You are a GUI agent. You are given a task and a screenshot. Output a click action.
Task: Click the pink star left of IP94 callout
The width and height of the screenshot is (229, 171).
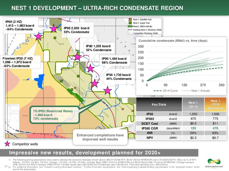coord(108,90)
